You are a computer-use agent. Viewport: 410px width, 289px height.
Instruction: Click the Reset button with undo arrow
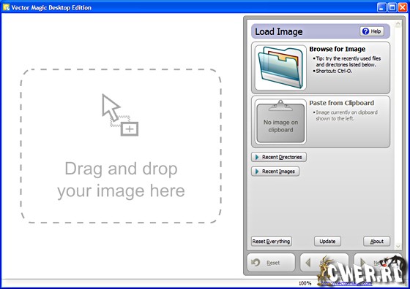tap(271, 263)
